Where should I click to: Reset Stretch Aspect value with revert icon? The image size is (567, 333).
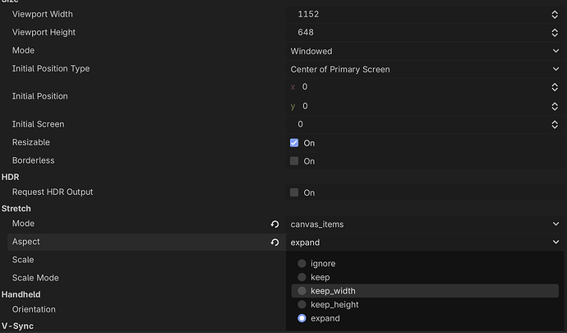click(x=274, y=243)
